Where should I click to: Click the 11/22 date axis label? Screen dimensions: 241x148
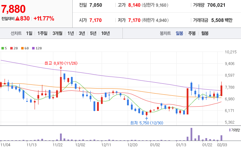[58, 145]
